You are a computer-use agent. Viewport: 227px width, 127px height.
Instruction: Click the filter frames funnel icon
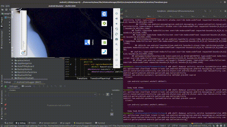click(x=108, y=94)
